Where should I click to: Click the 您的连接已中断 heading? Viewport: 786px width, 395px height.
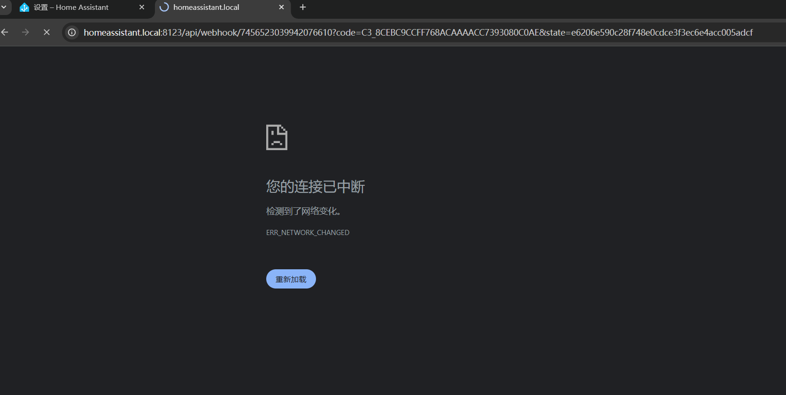(315, 187)
